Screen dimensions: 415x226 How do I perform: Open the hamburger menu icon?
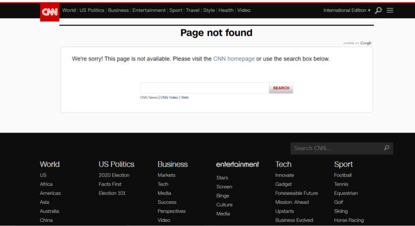tap(390, 10)
